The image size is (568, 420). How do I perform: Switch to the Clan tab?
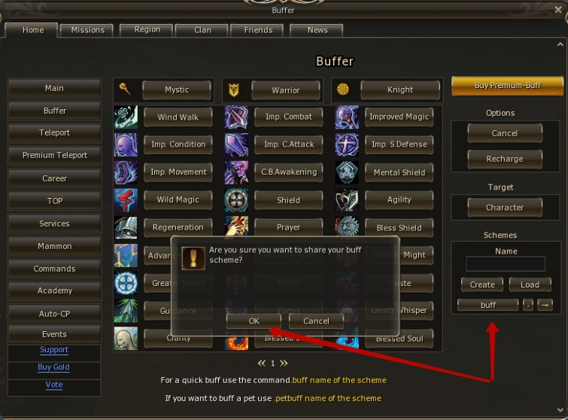[202, 30]
